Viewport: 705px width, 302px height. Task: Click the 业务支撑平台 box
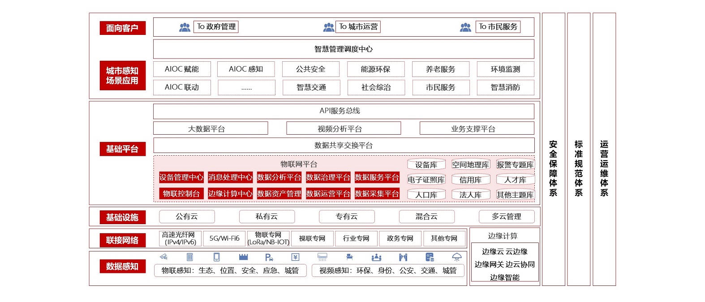coord(477,128)
